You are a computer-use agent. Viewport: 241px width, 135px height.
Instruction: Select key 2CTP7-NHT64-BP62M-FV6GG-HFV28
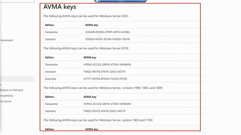point(105,79)
